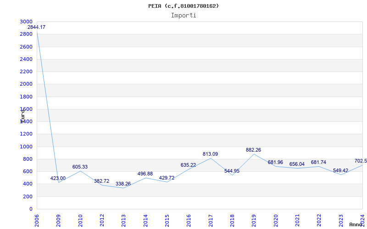The height and width of the screenshot is (229, 367).
Task: Click the 2012 year axis label
Action: (x=102, y=221)
